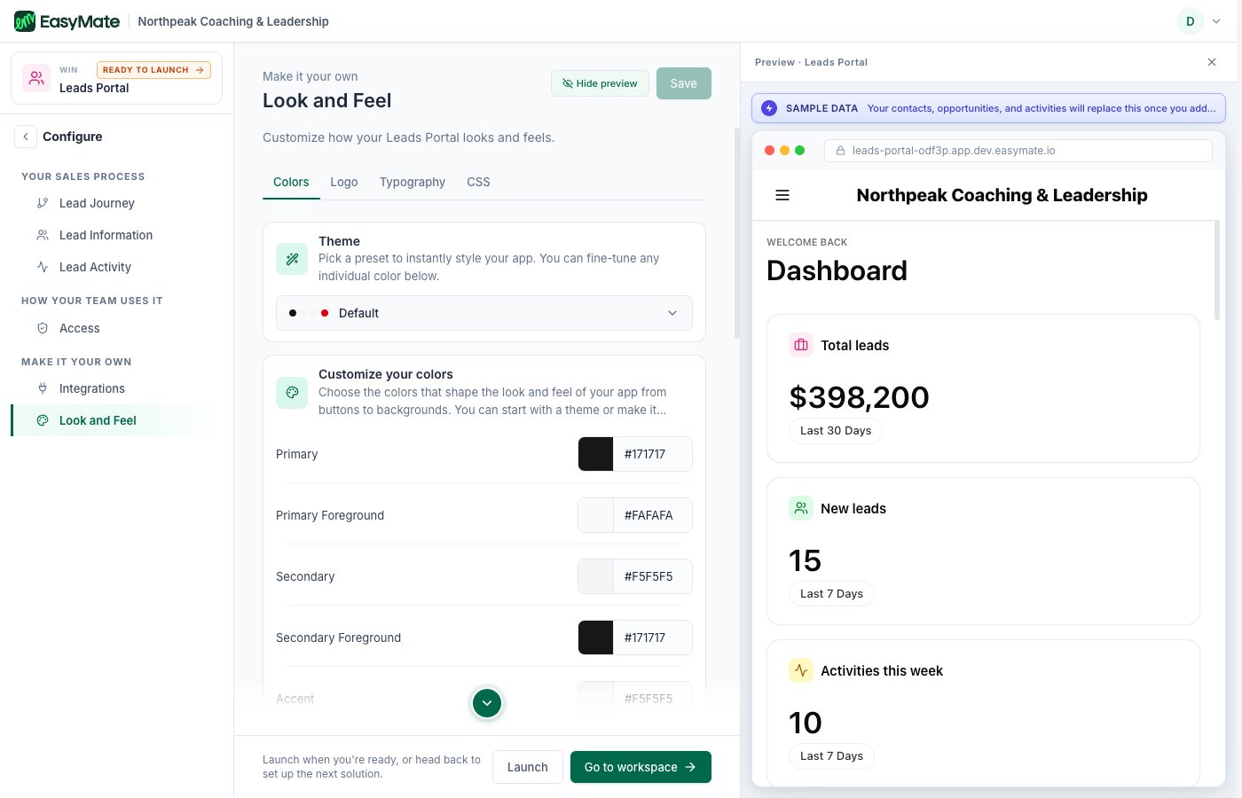Close the preview panel
This screenshot has height=798, width=1242.
pyautogui.click(x=1212, y=62)
